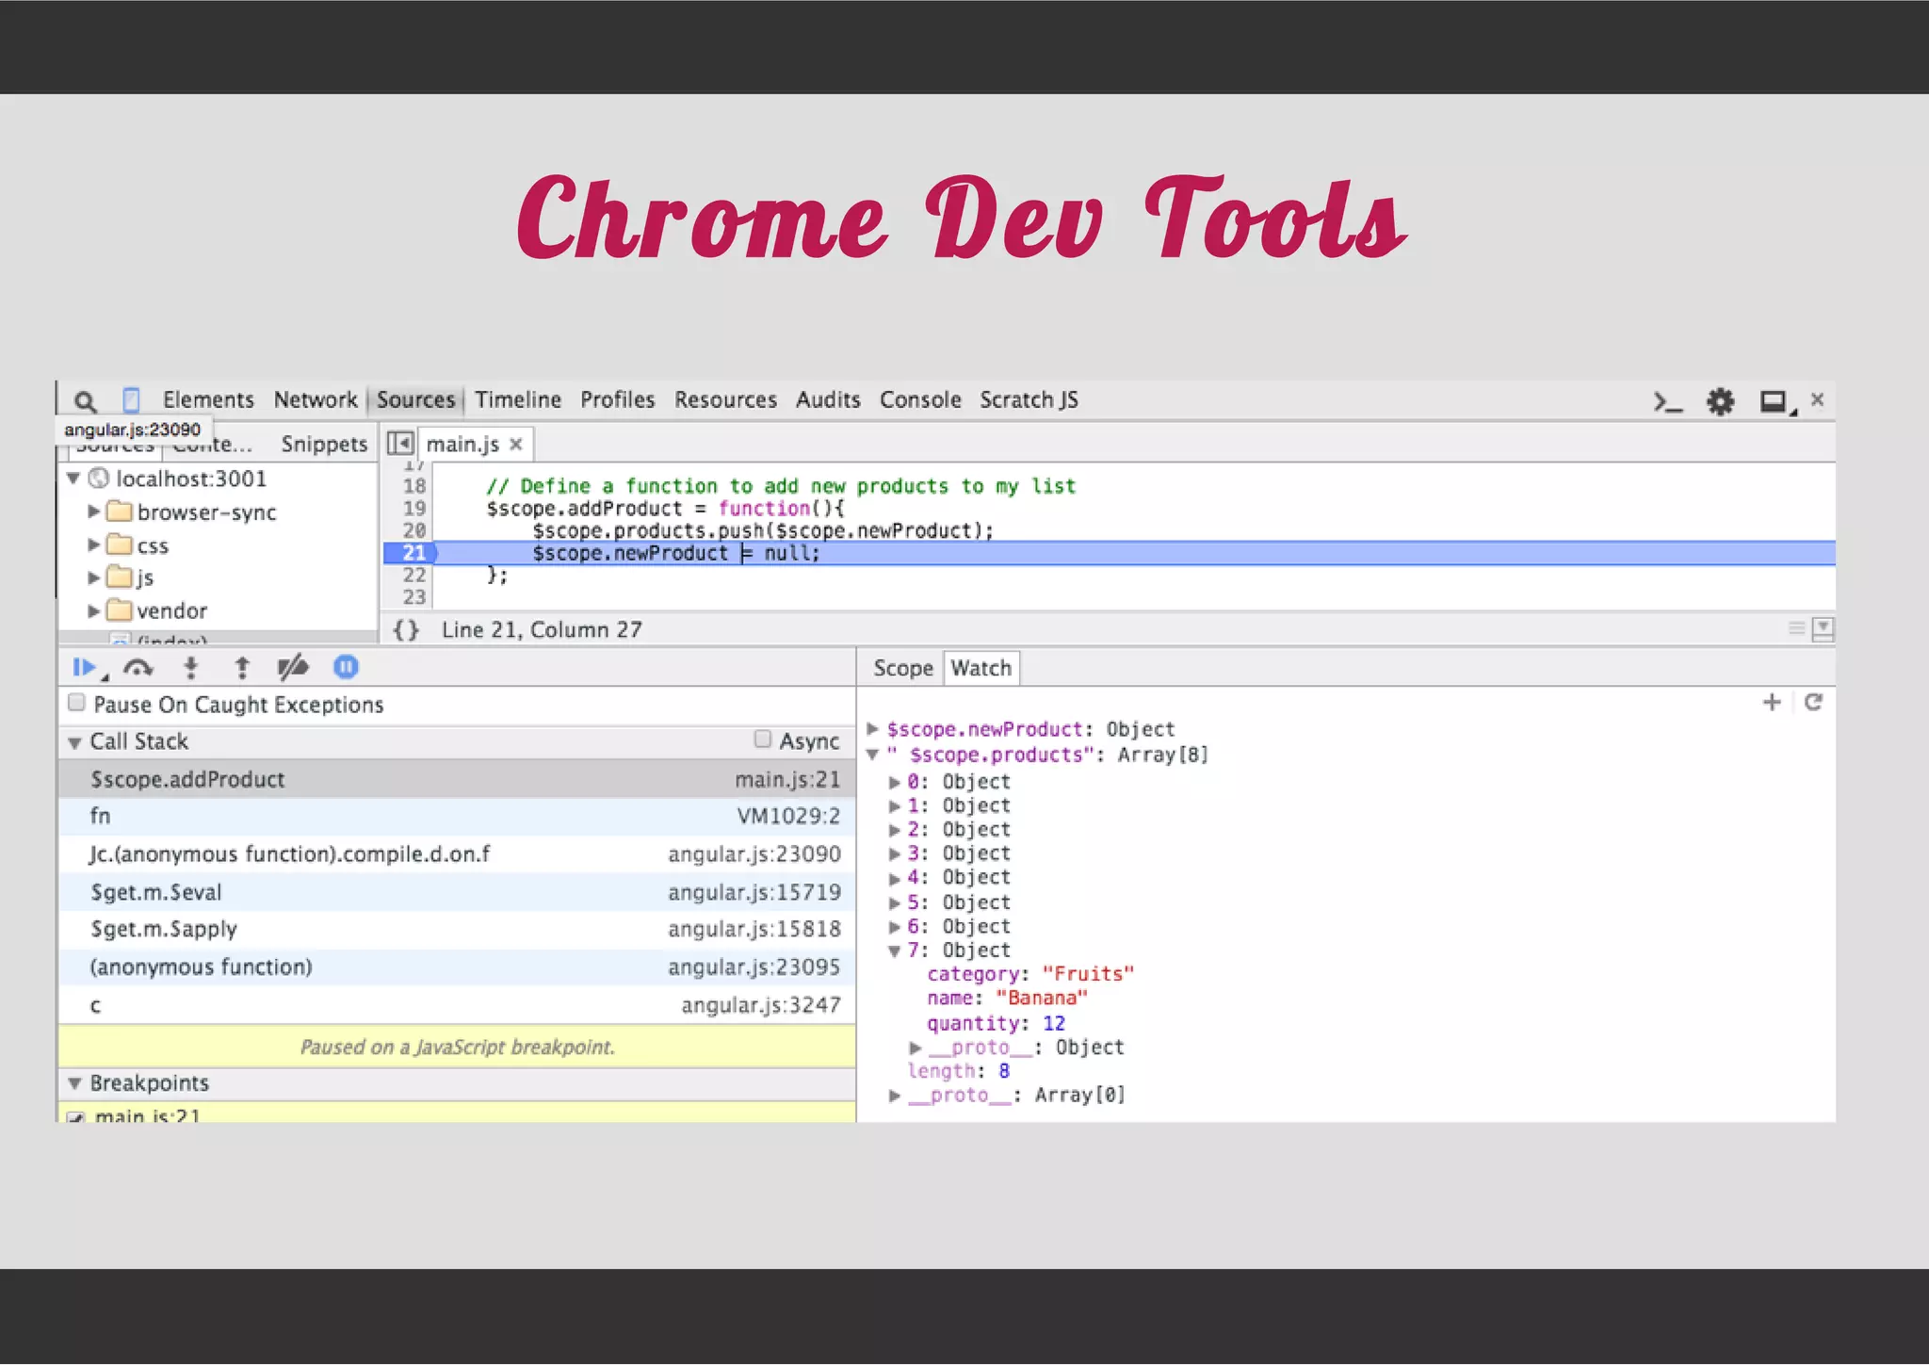Step into next function call
Screen dimensions: 1929x1365
[x=190, y=668]
